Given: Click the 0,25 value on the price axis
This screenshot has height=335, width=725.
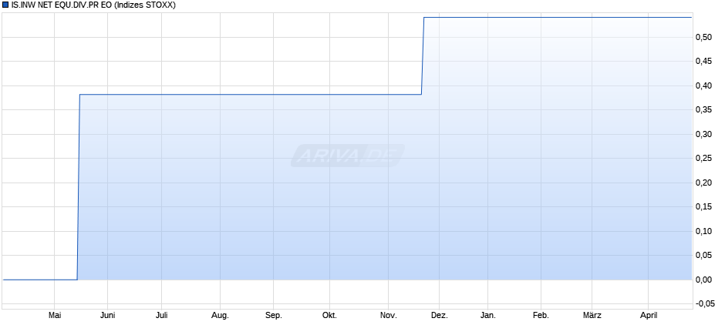Looking at the screenshot, I should (x=706, y=159).
